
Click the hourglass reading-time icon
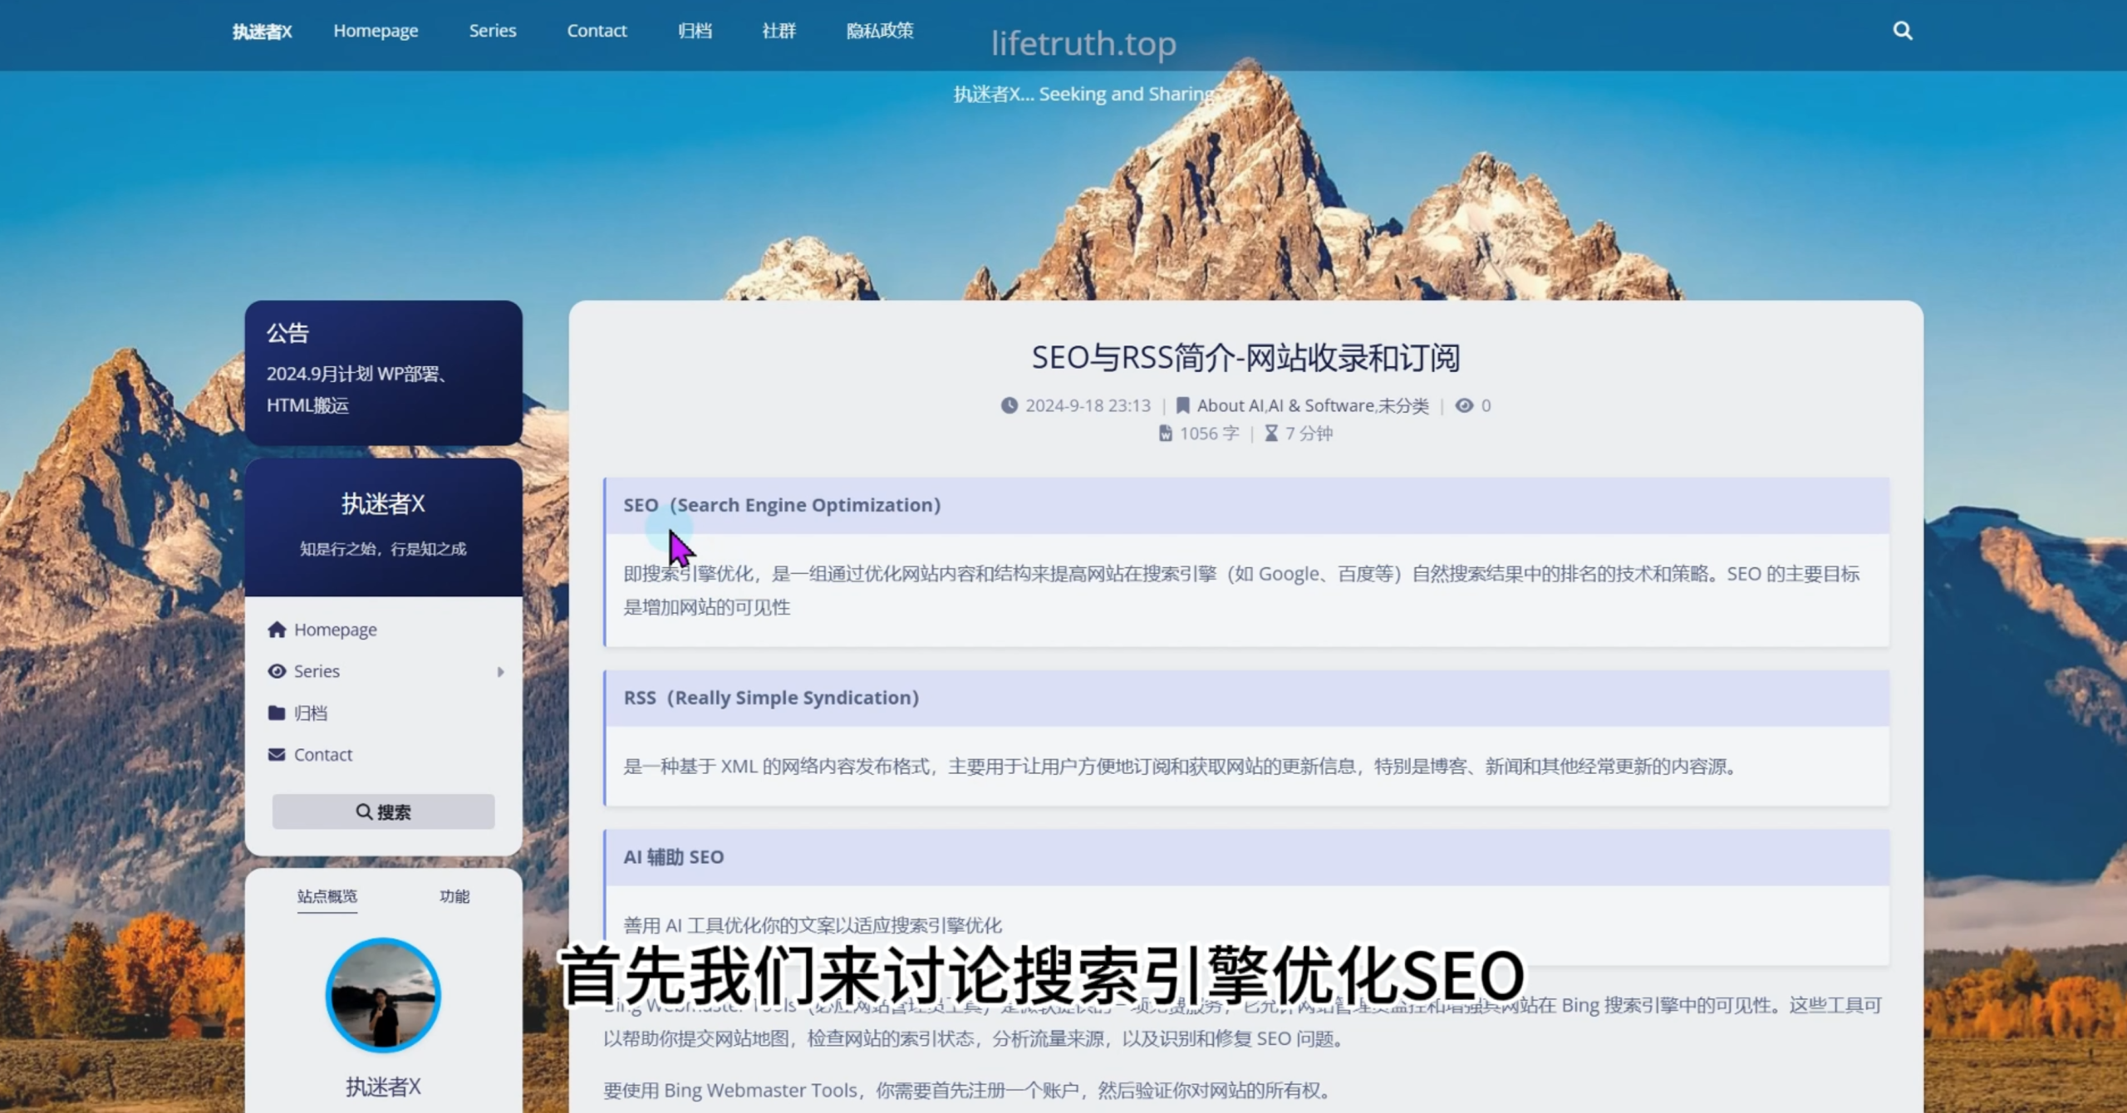[x=1270, y=434]
